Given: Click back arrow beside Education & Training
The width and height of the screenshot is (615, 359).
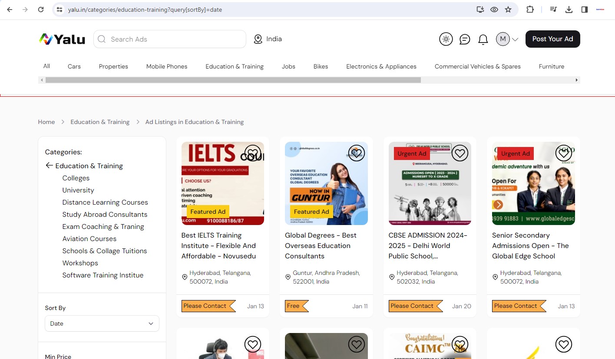Looking at the screenshot, I should point(49,166).
